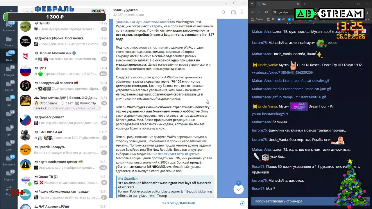The height and width of the screenshot is (209, 372).
Task: Select the Отопление topic in Перекличка ДНР
Action: 46,103
